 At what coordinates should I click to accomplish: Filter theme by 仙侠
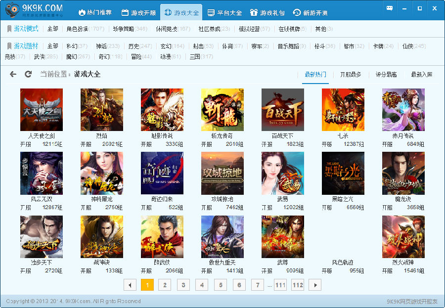(x=414, y=46)
